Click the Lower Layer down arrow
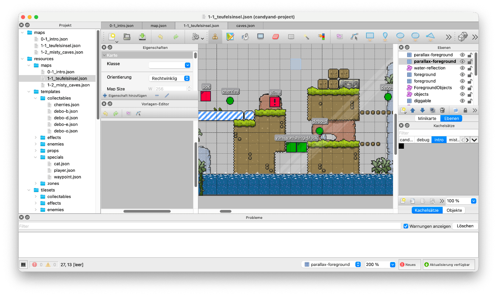Screen dimensions: 497x296 (422, 110)
